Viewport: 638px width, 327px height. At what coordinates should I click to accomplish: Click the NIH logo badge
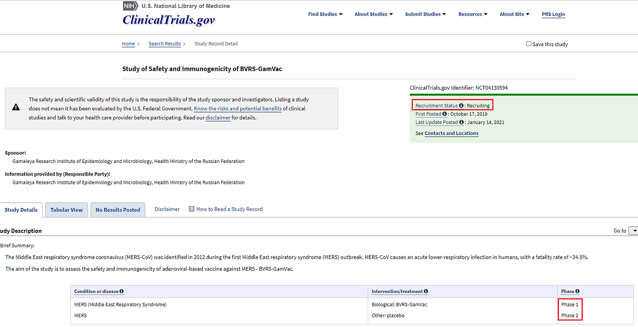pos(130,6)
